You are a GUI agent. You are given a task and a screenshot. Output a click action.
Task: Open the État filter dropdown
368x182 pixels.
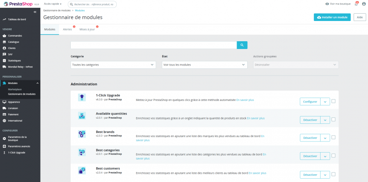click(x=205, y=65)
